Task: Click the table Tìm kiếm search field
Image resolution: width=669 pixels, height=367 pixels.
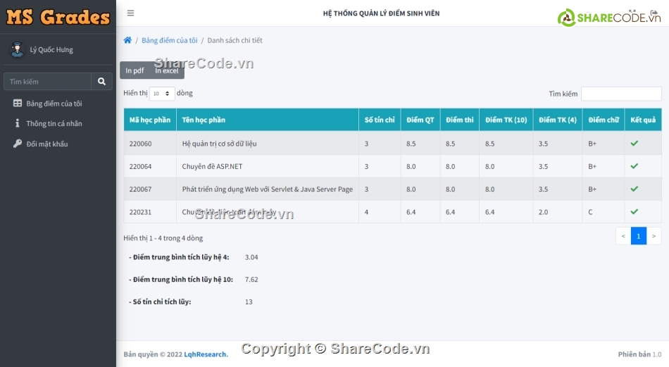Action: click(620, 94)
